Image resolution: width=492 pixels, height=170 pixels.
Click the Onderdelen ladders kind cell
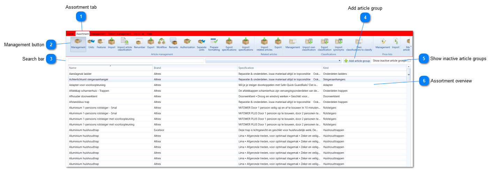[x=364, y=74]
